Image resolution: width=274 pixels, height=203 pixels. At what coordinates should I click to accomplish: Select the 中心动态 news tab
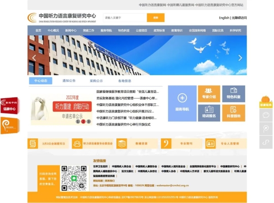41,81
